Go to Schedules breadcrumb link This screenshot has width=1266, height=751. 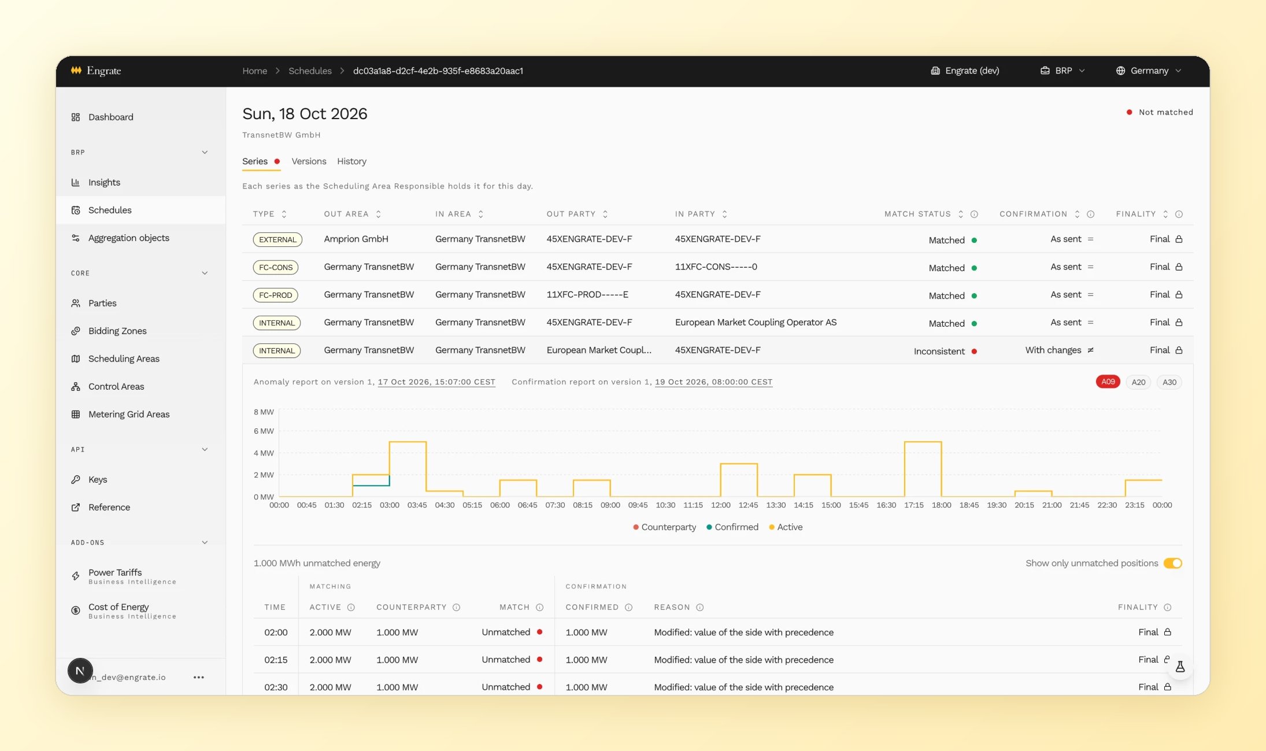pos(310,71)
